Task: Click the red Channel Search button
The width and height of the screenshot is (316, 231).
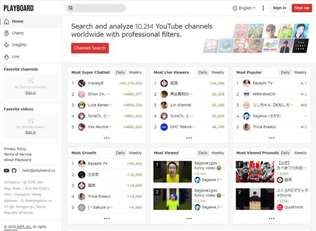Action: tap(90, 48)
